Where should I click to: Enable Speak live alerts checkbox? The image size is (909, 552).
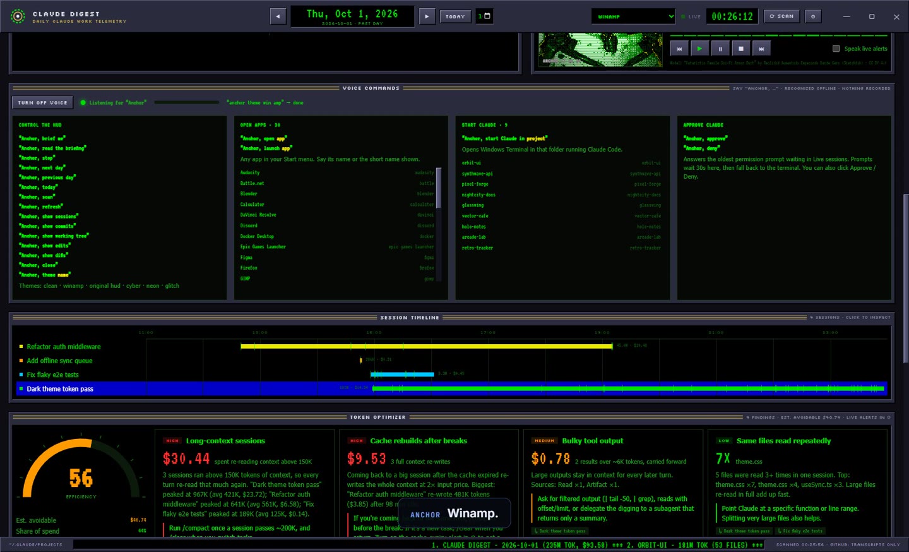click(836, 49)
